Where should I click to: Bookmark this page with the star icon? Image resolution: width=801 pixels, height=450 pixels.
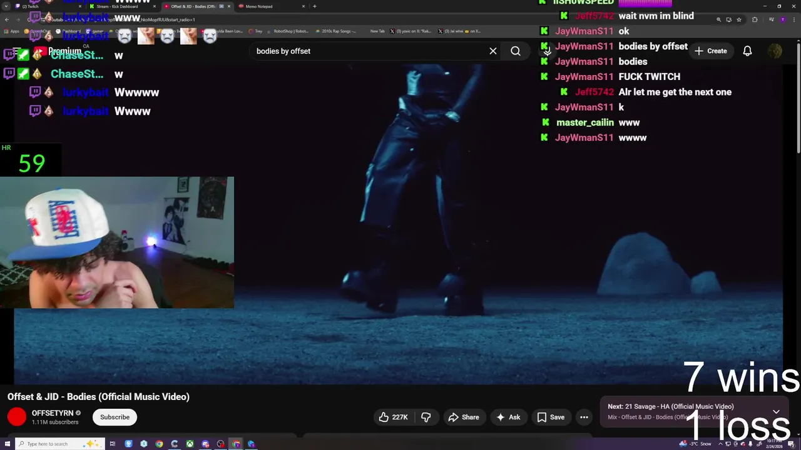click(x=739, y=19)
